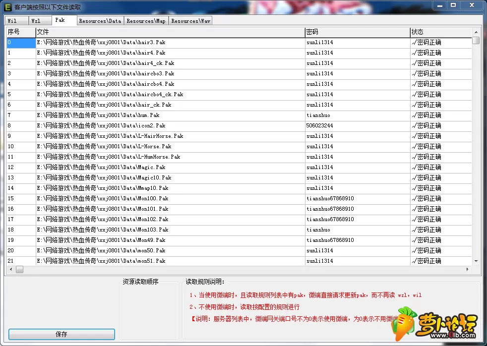The height and width of the screenshot is (346, 487).
Task: Select the Magic10.Pak file path
Action: pos(104,178)
